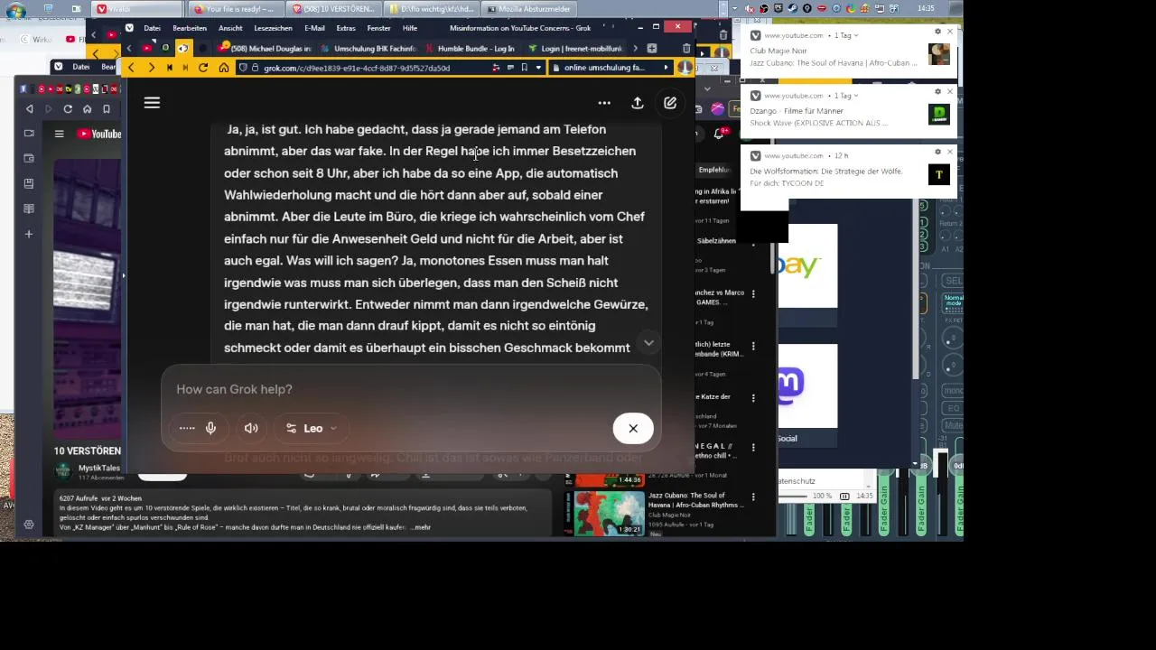Open Lesezeichen menu in Vivaldi
Image resolution: width=1156 pixels, height=650 pixels.
(273, 28)
